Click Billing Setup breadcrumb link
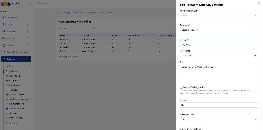This screenshot has height=130, width=263. point(78,13)
